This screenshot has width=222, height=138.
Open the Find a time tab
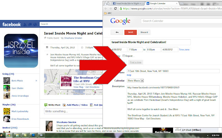coord(136,62)
